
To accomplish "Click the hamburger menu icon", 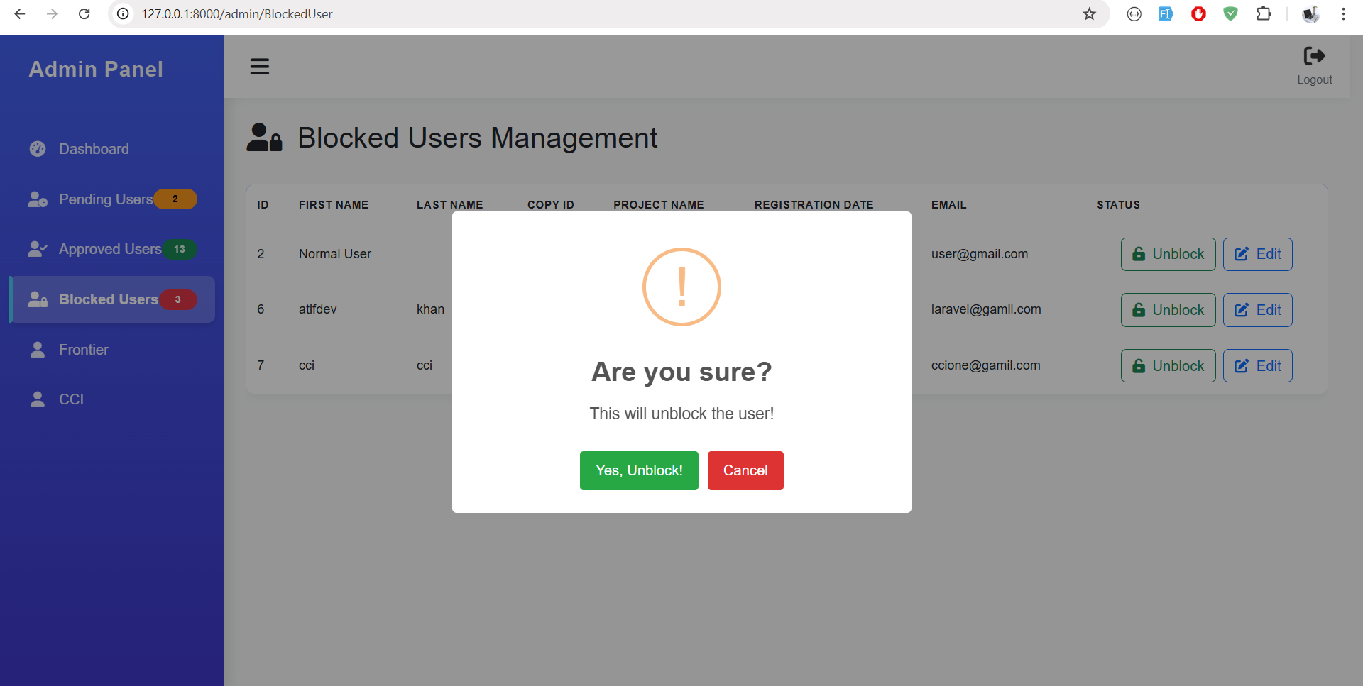I will 259,67.
